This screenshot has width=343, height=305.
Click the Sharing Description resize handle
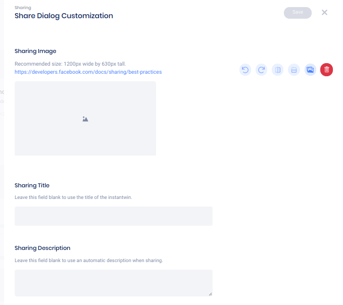[x=210, y=294]
